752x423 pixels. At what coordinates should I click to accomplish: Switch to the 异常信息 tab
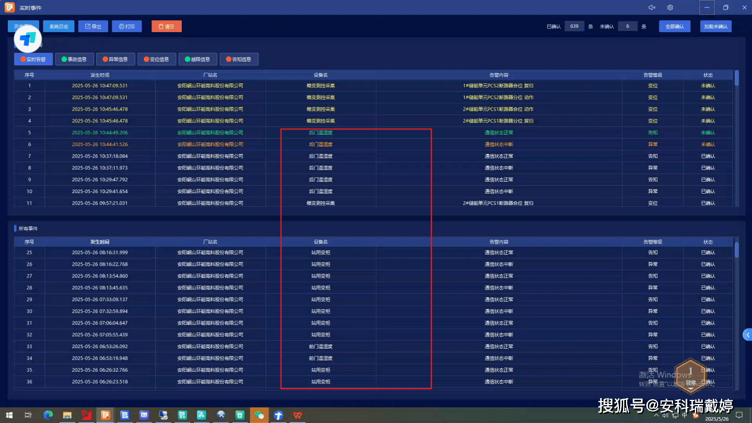tap(115, 59)
